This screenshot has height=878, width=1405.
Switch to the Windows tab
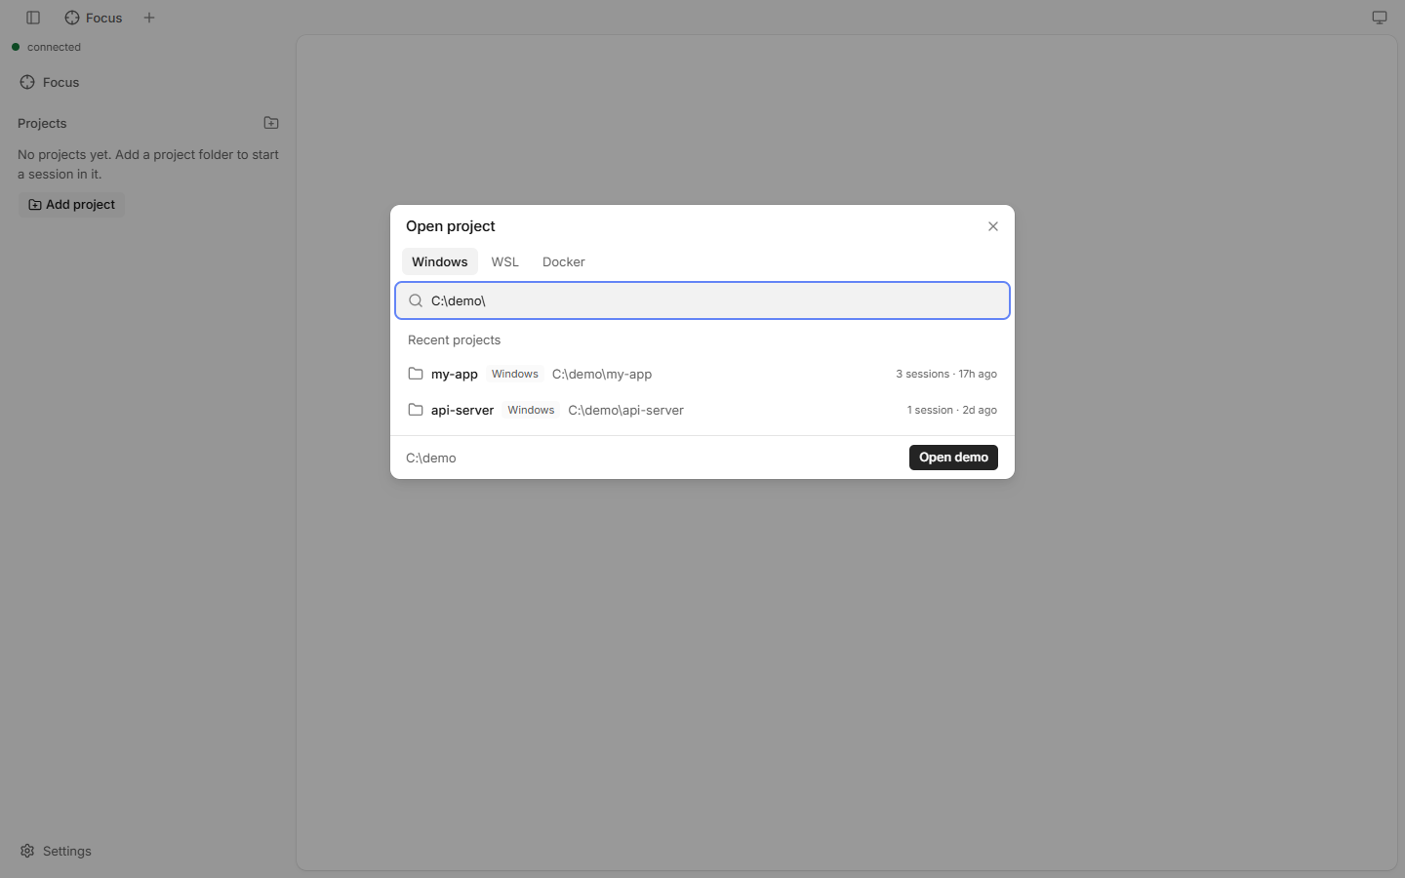coord(440,261)
